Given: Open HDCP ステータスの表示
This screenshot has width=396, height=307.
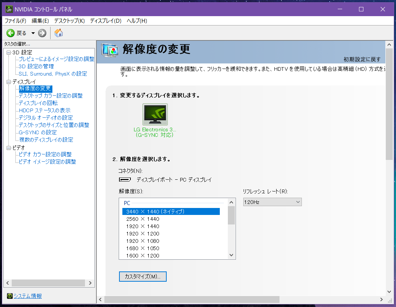Looking at the screenshot, I should click(44, 110).
